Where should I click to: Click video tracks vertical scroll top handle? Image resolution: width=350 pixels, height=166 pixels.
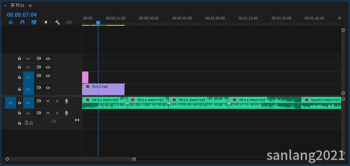pyautogui.click(x=343, y=30)
